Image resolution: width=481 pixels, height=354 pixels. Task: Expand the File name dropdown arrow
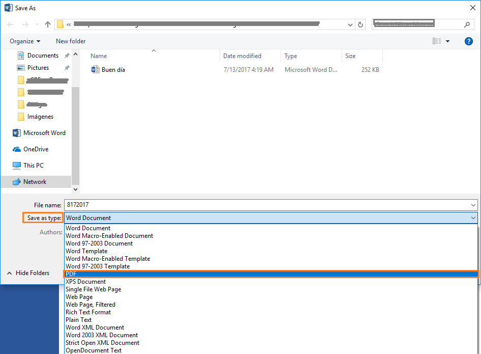click(473, 205)
